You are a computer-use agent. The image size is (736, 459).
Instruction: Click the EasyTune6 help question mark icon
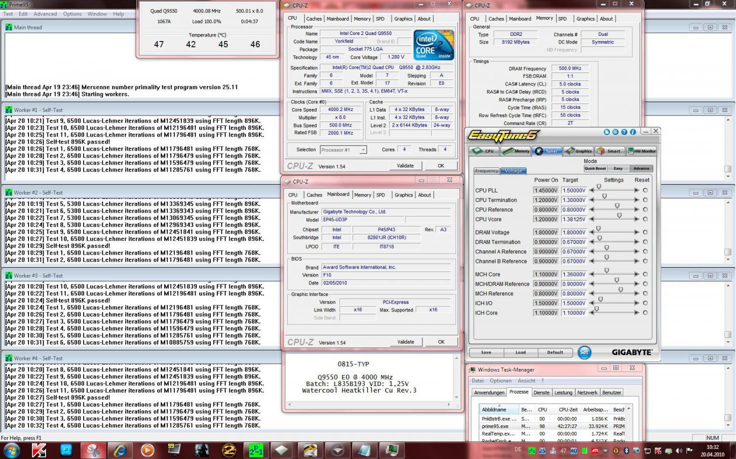pyautogui.click(x=624, y=132)
